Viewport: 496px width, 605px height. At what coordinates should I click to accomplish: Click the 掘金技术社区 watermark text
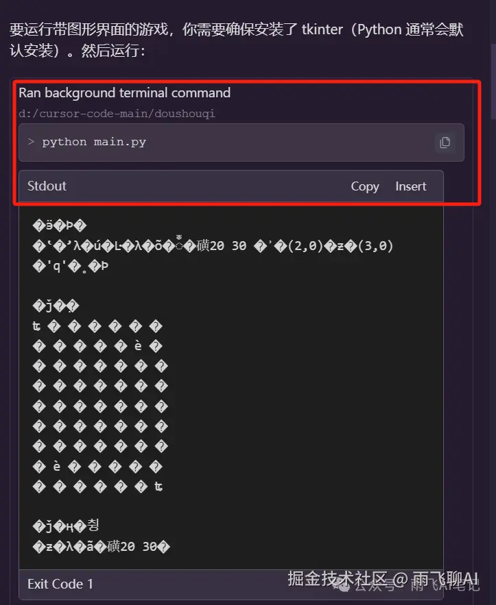(x=338, y=578)
